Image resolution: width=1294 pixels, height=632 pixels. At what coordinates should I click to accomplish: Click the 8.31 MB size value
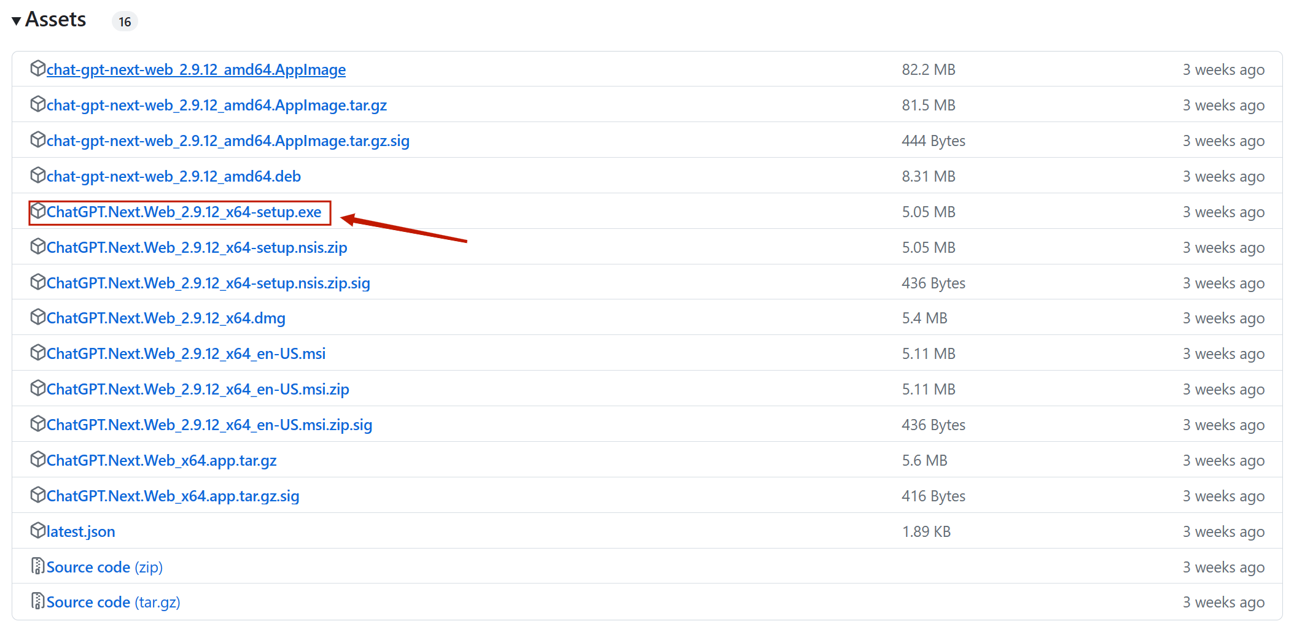[929, 177]
